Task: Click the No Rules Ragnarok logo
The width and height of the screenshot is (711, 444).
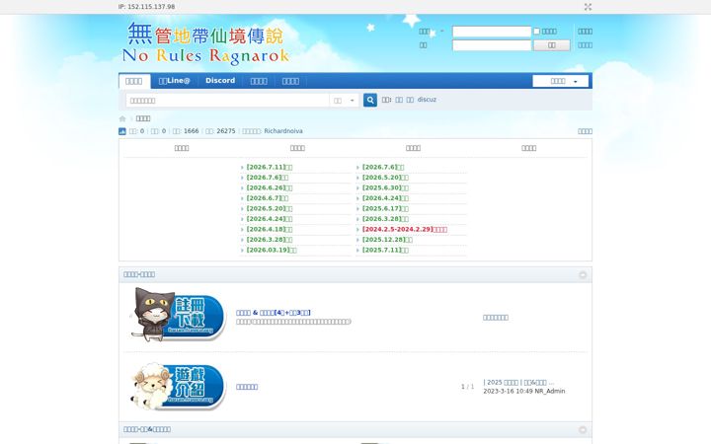Action: pos(205,43)
